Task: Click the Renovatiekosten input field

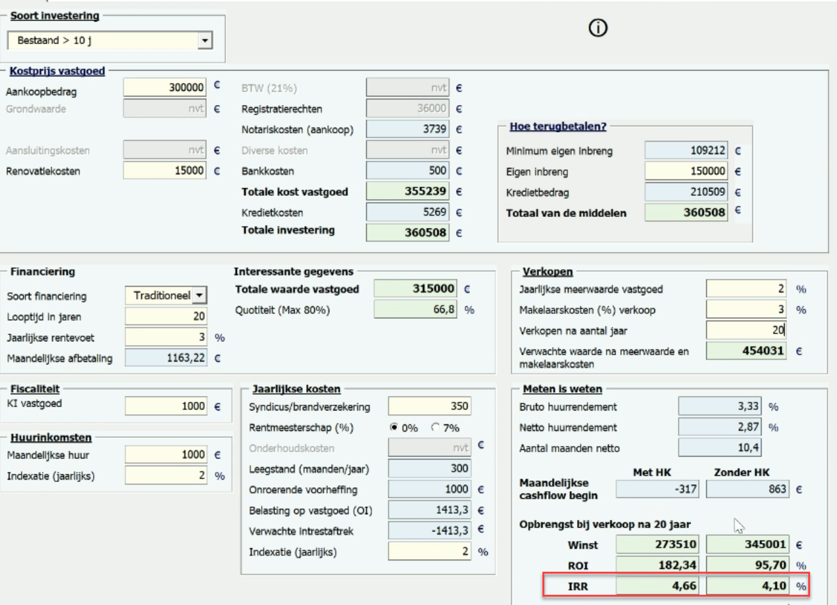Action: point(165,170)
